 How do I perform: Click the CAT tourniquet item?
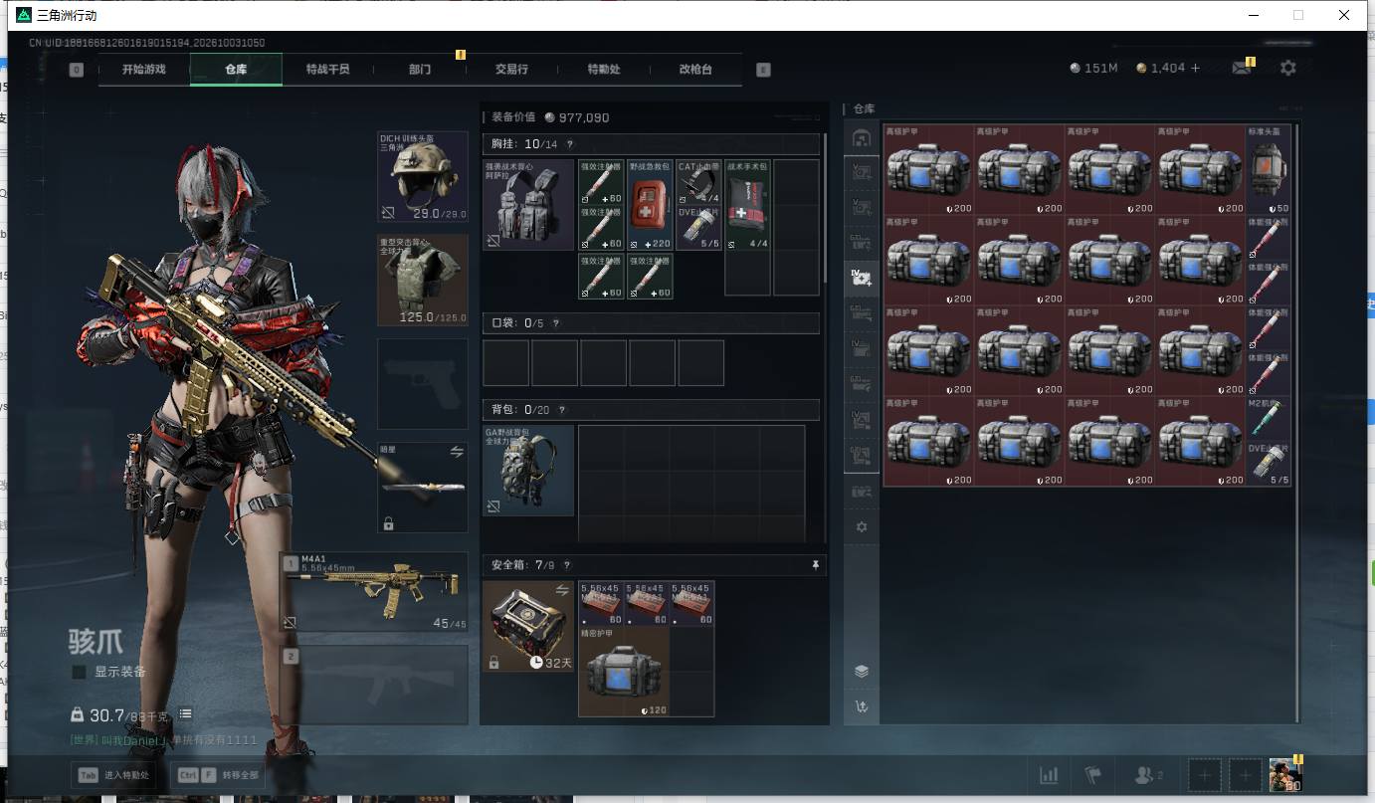click(698, 182)
